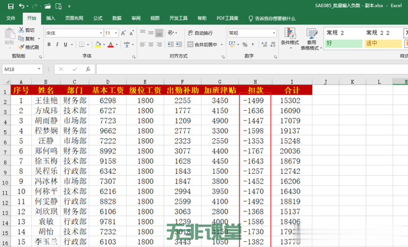
Task: Click the phonetic guide icon
Action: [127, 45]
